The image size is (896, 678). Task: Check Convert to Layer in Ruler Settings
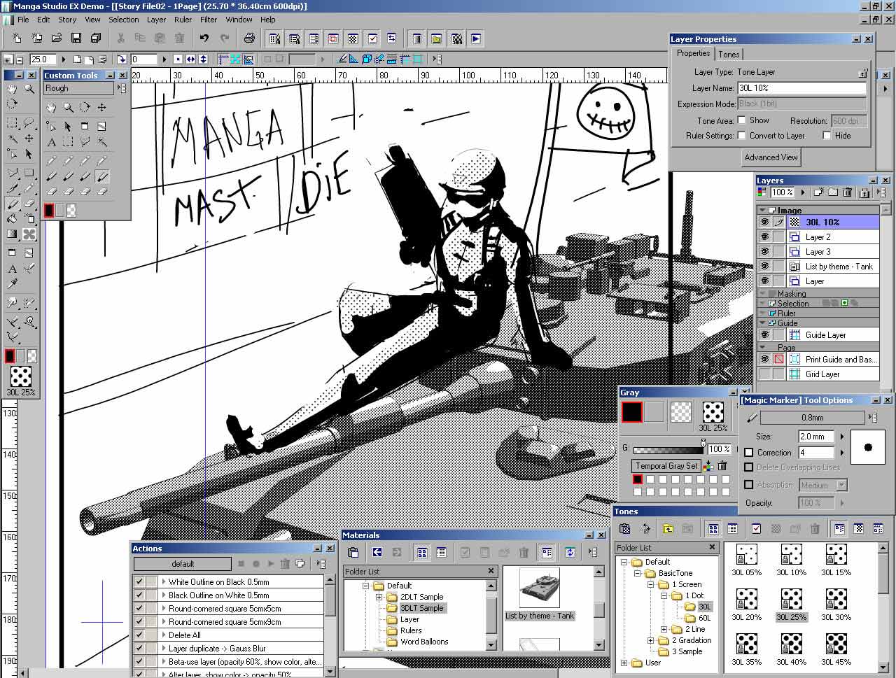point(743,136)
